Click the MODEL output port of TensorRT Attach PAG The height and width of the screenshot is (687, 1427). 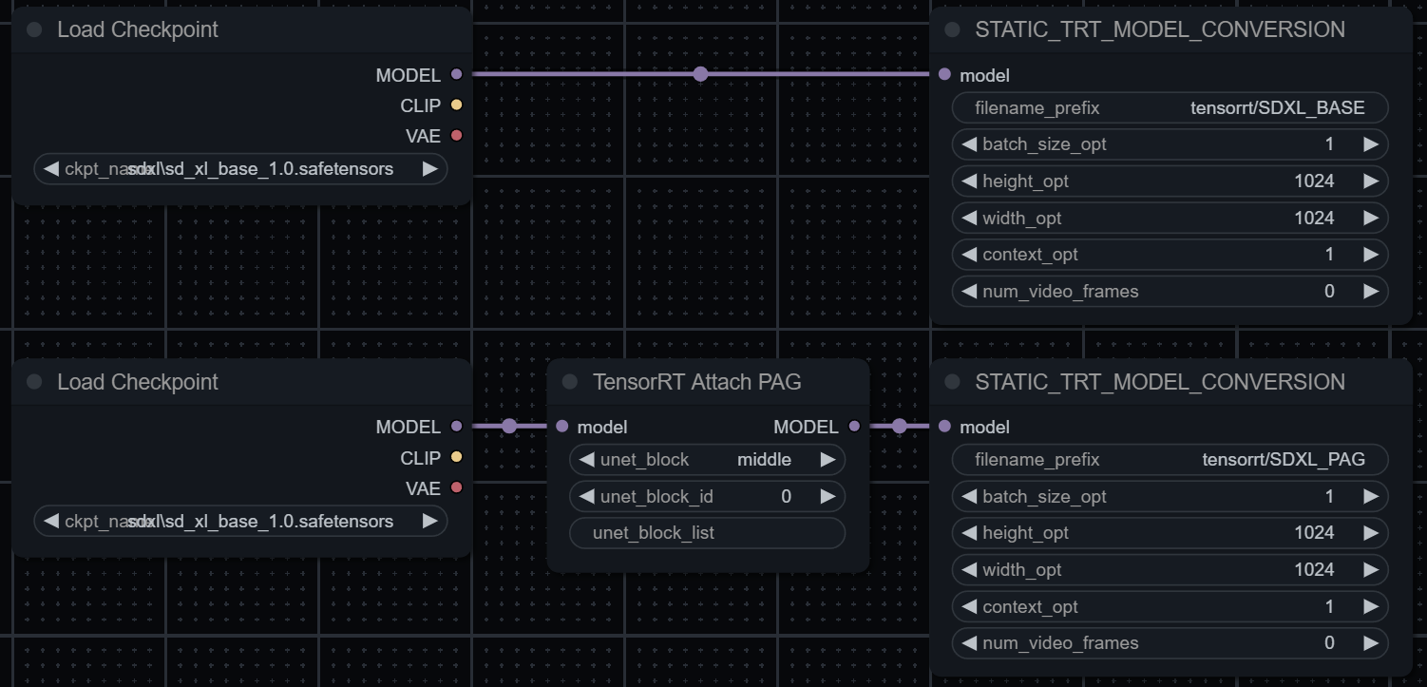point(854,427)
